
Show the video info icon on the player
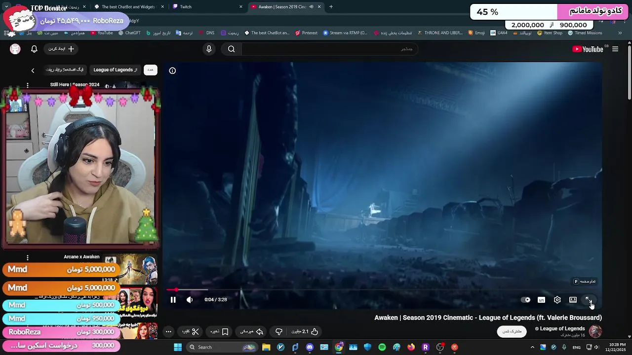point(172,71)
